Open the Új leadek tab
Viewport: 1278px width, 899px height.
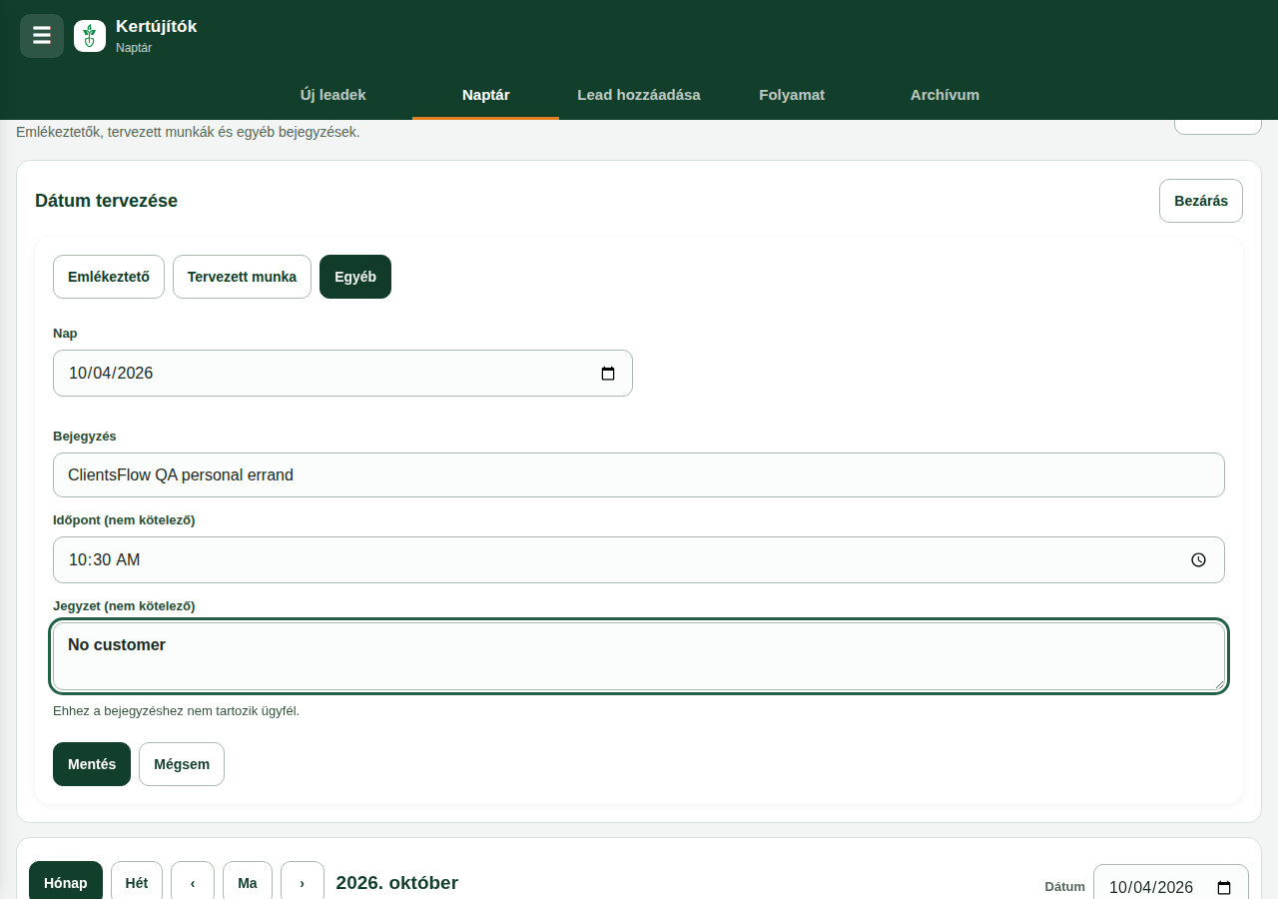pos(333,95)
